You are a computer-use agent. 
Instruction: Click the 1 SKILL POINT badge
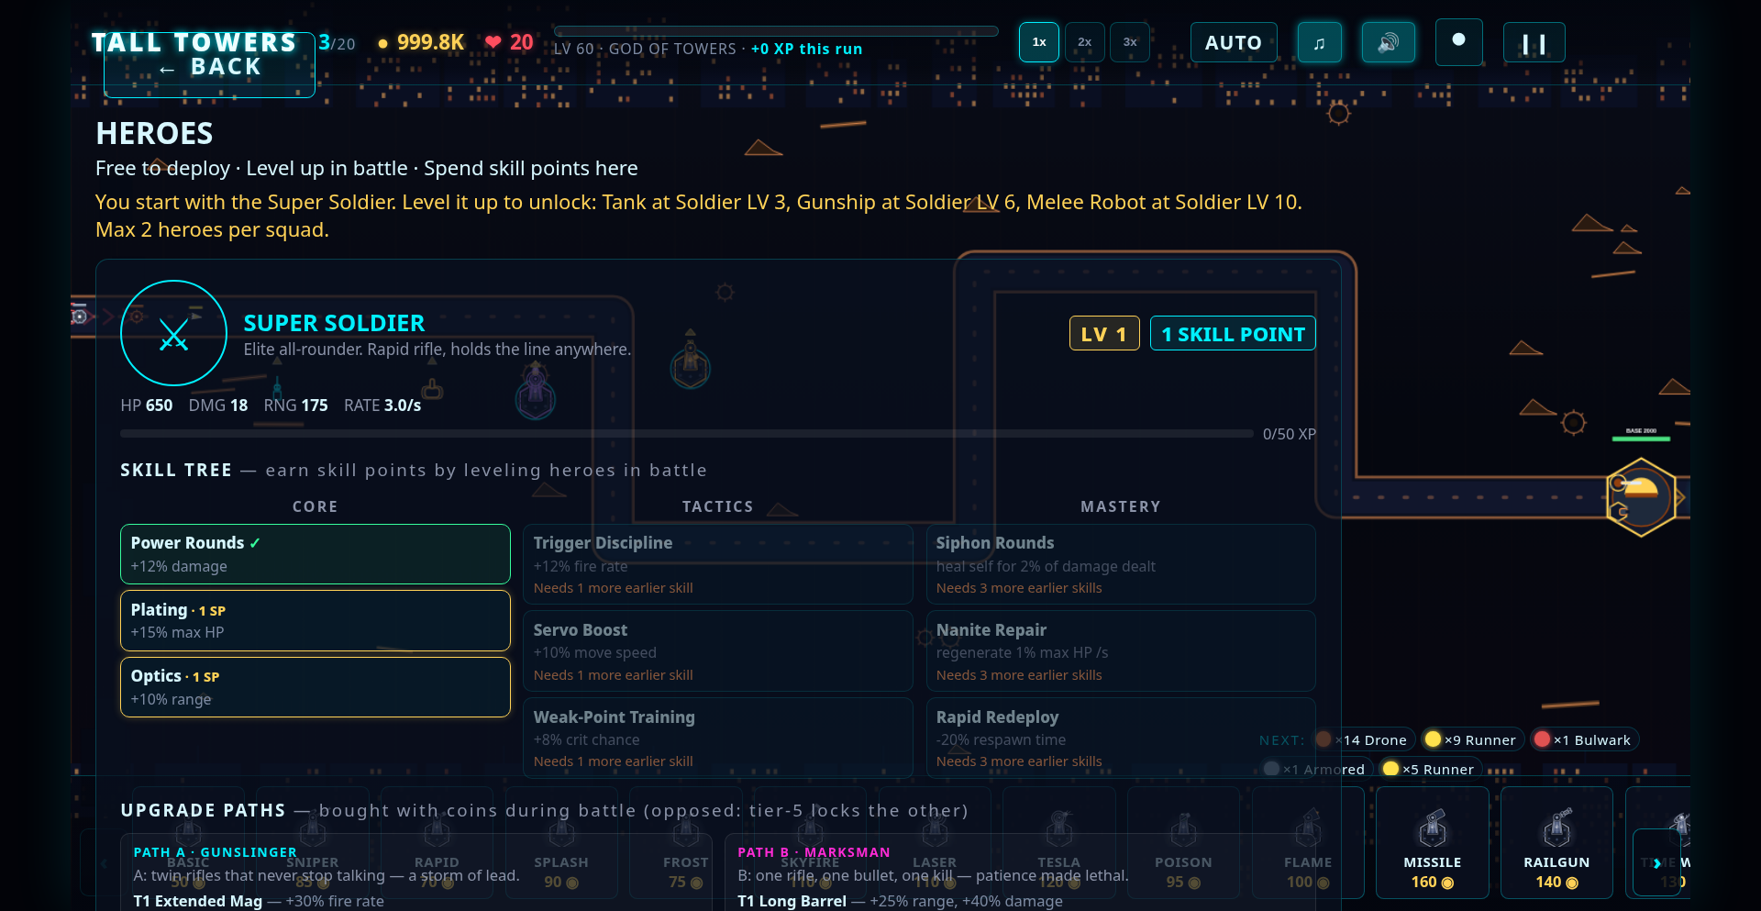coord(1233,334)
